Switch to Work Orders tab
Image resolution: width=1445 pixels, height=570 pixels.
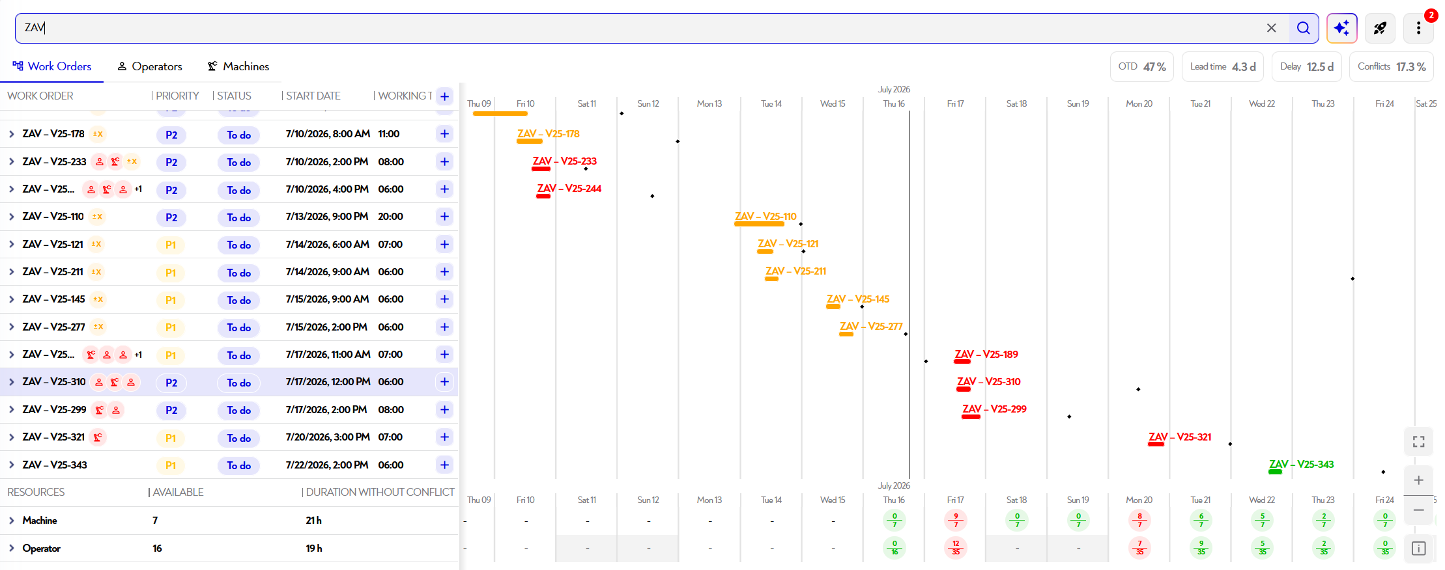tap(52, 66)
